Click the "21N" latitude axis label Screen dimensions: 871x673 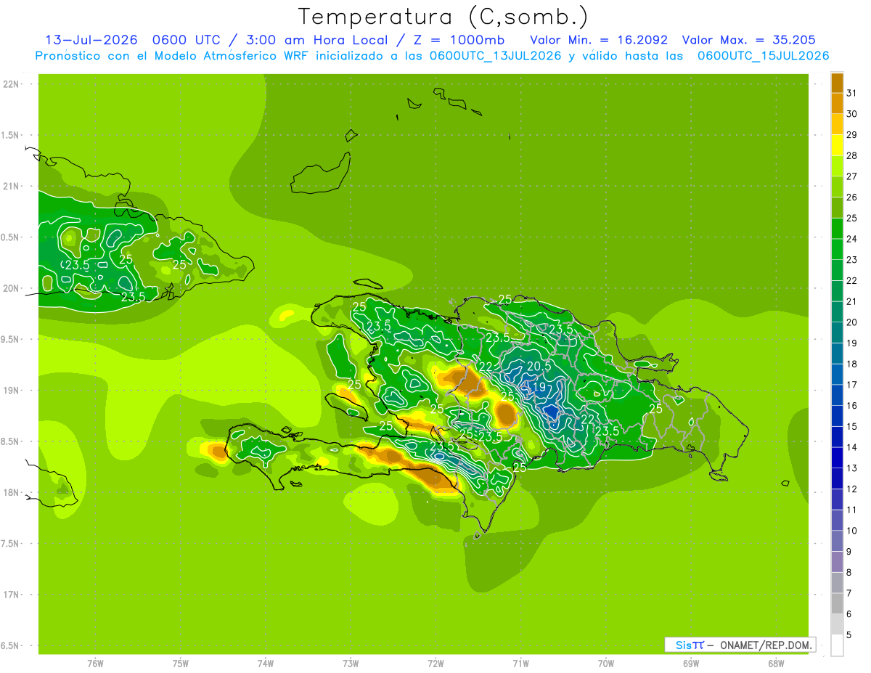tap(12, 187)
